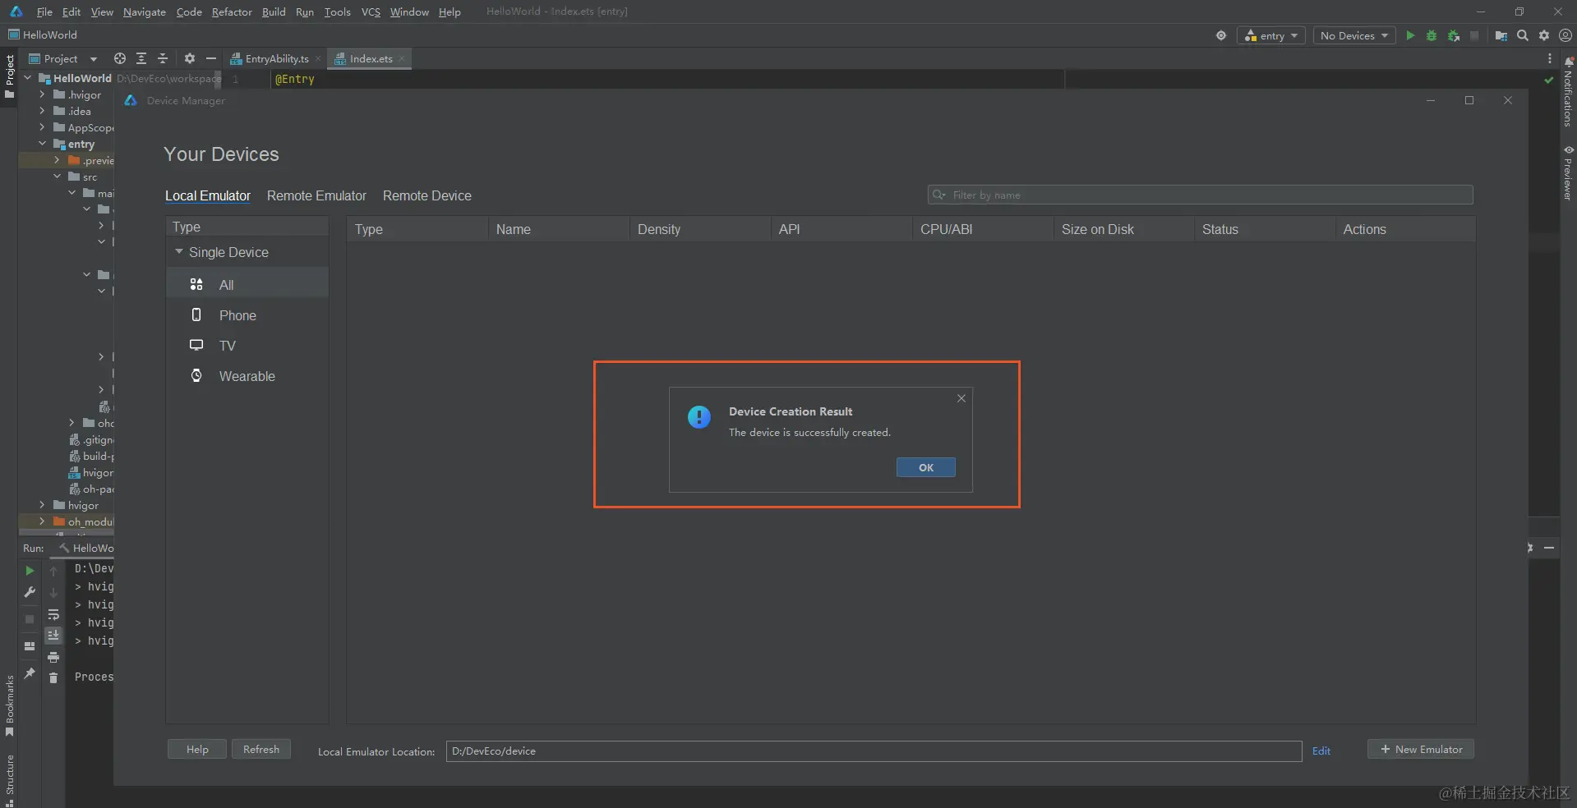Switch to EntryAbility.ts editor tab
The height and width of the screenshot is (808, 1577).
(277, 58)
